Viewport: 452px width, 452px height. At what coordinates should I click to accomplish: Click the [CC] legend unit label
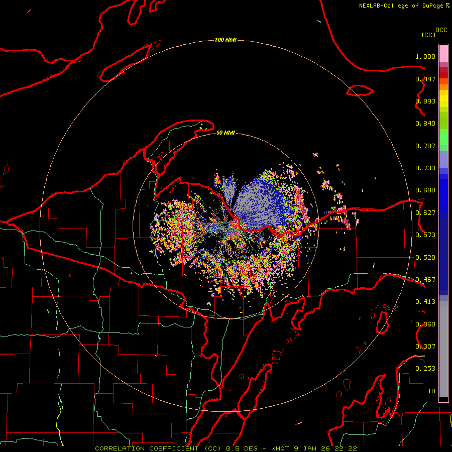[x=428, y=35]
